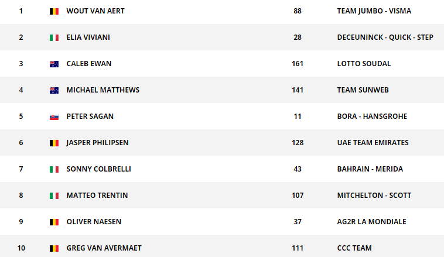Open Oliver Naesen rider entry

tap(94, 222)
